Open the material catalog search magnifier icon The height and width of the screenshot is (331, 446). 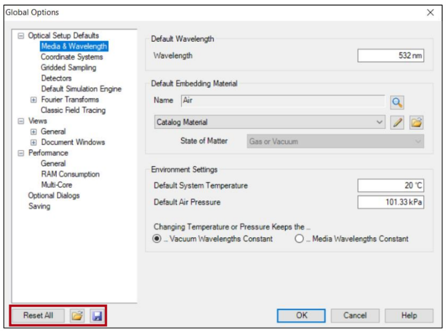coord(397,103)
